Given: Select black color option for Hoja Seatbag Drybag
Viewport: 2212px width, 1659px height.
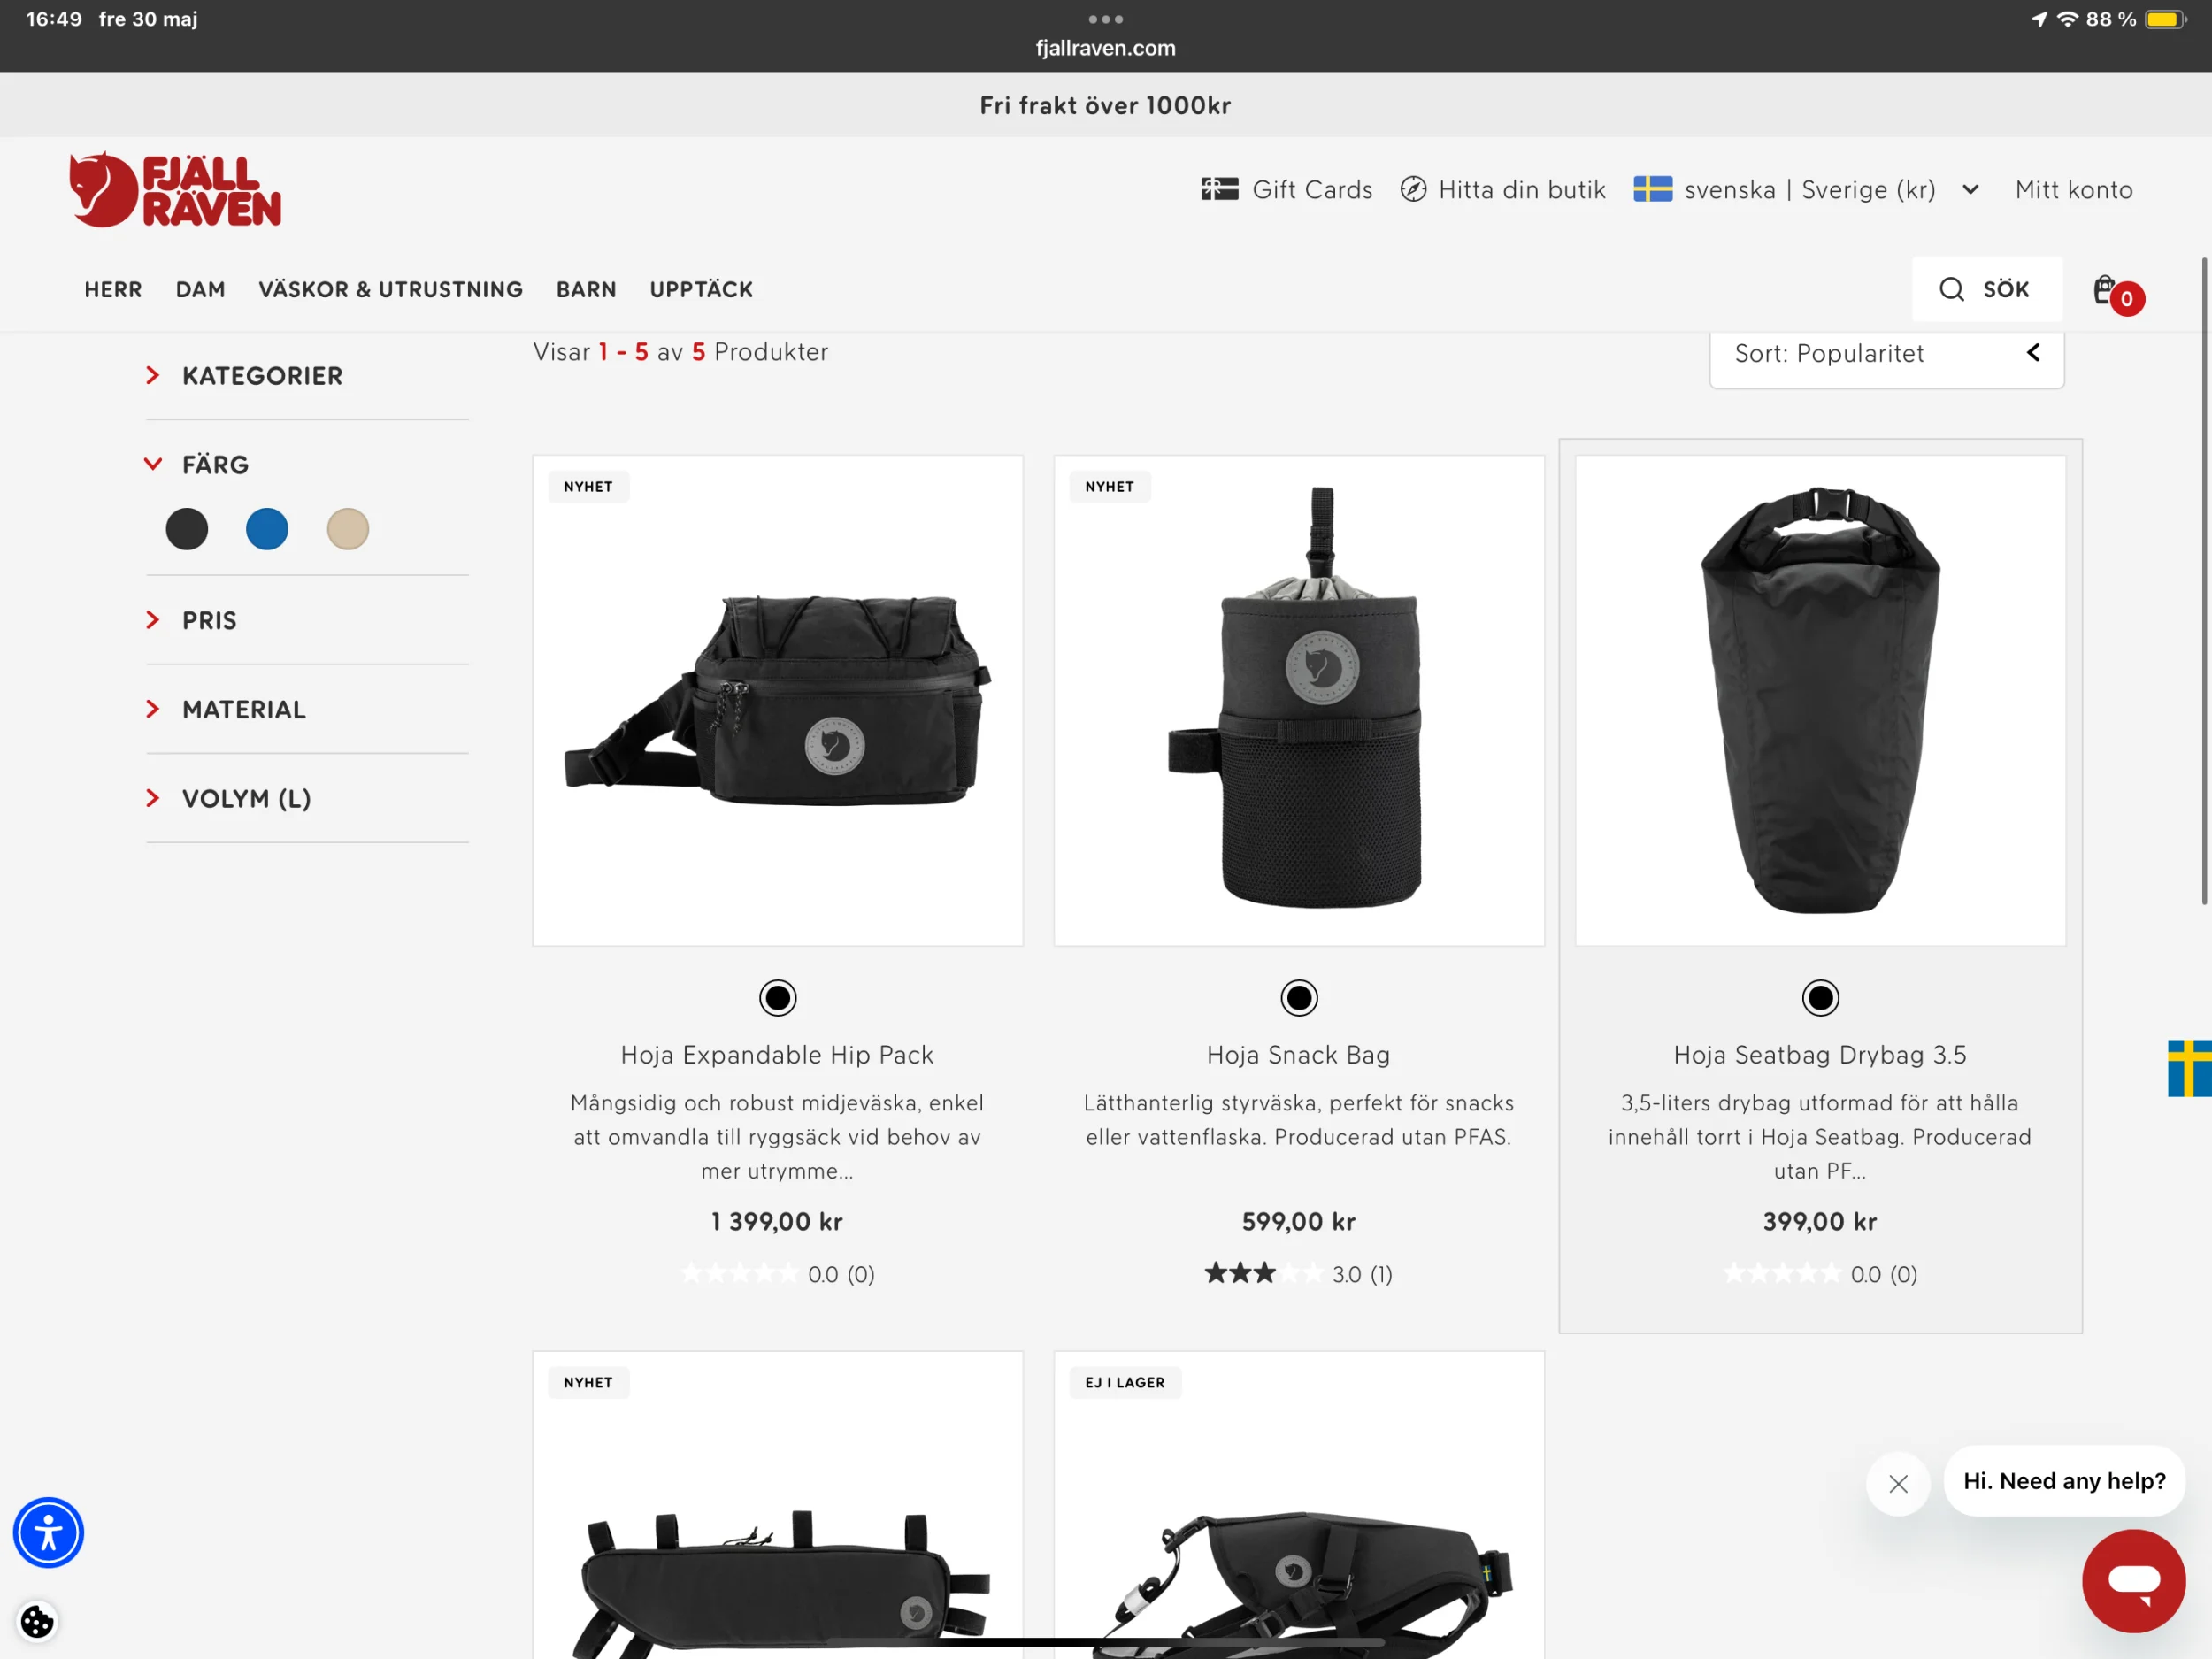Looking at the screenshot, I should tap(1820, 997).
